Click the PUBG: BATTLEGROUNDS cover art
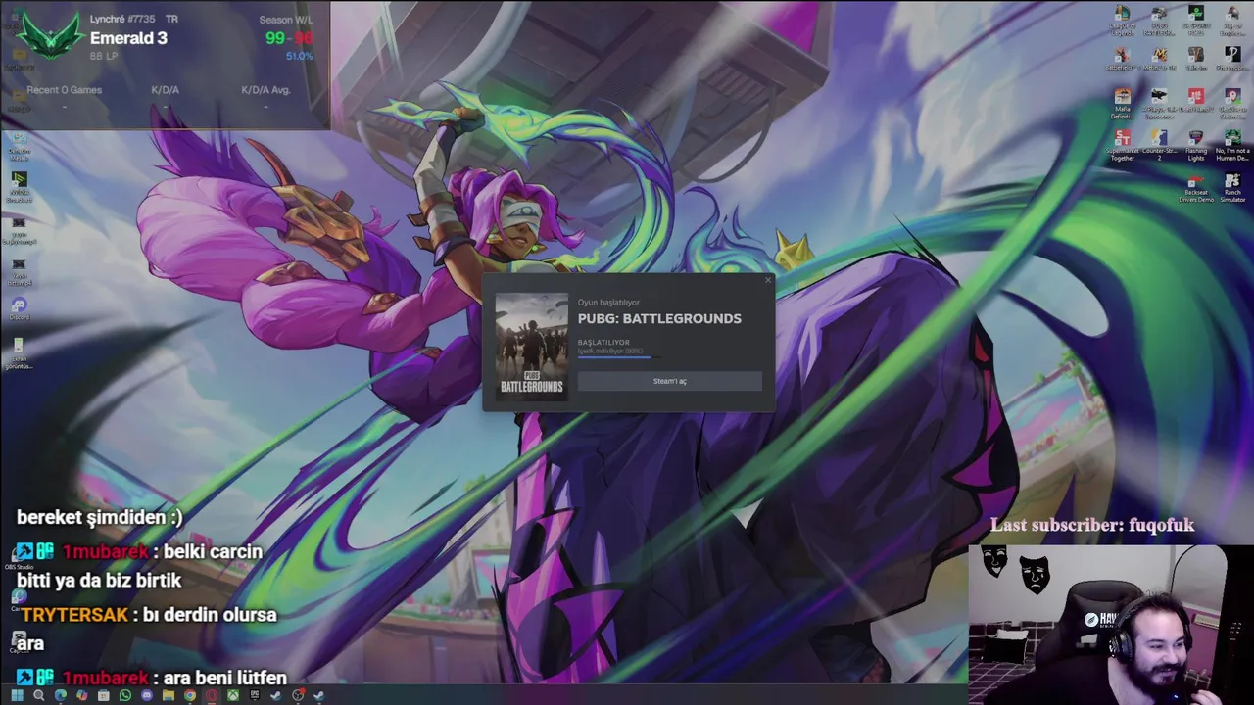Image resolution: width=1254 pixels, height=705 pixels. click(532, 346)
